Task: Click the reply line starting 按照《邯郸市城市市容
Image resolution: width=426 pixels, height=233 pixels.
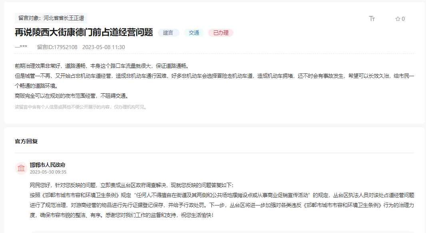Action: click(222, 195)
